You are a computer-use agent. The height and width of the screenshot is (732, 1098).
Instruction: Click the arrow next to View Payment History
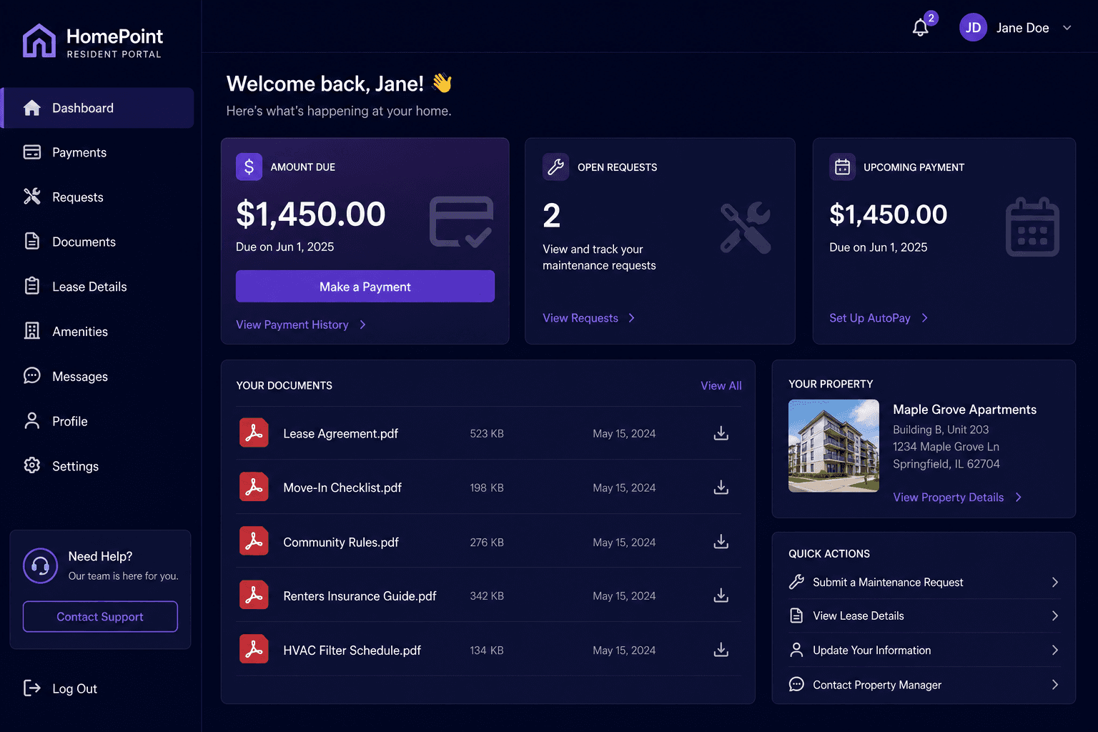(362, 325)
